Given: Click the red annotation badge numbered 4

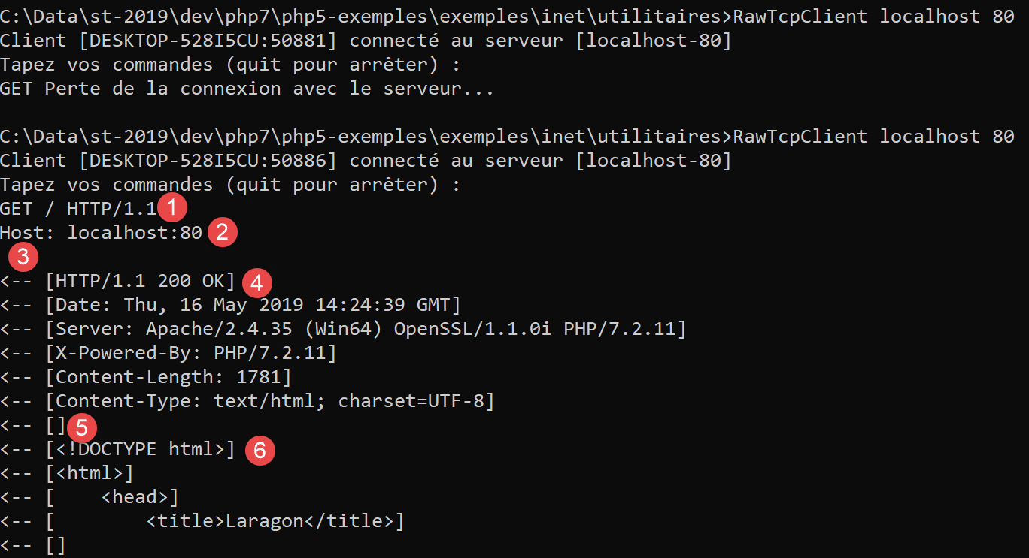Looking at the screenshot, I should 256,282.
